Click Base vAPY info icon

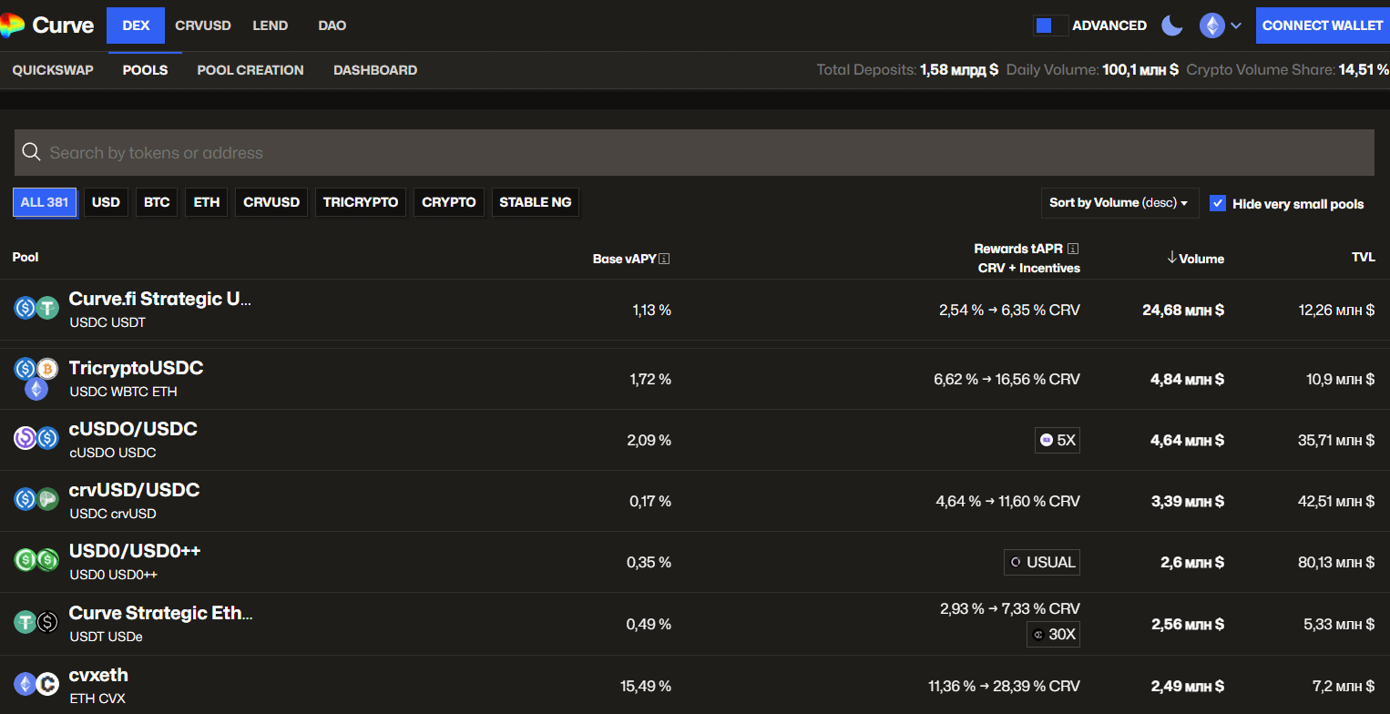(664, 260)
